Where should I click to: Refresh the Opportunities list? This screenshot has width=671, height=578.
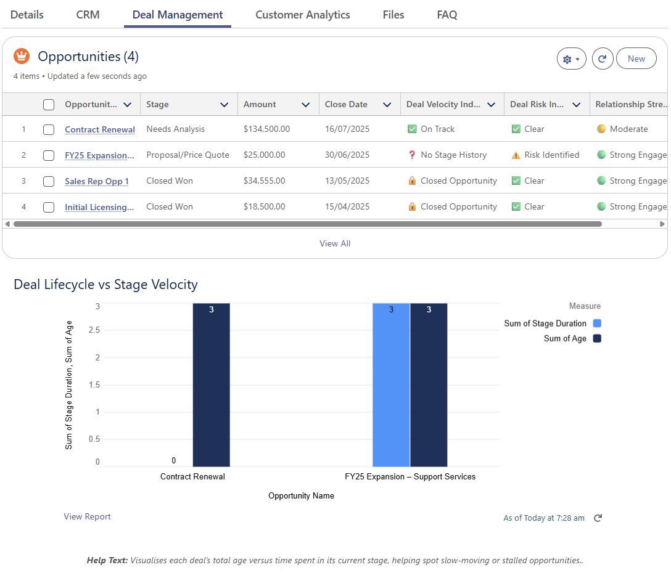[602, 59]
